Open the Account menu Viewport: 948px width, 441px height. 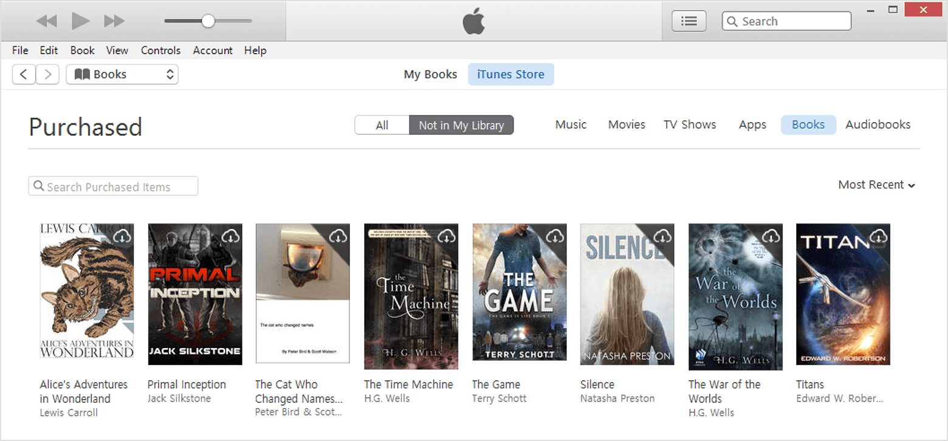(x=213, y=50)
